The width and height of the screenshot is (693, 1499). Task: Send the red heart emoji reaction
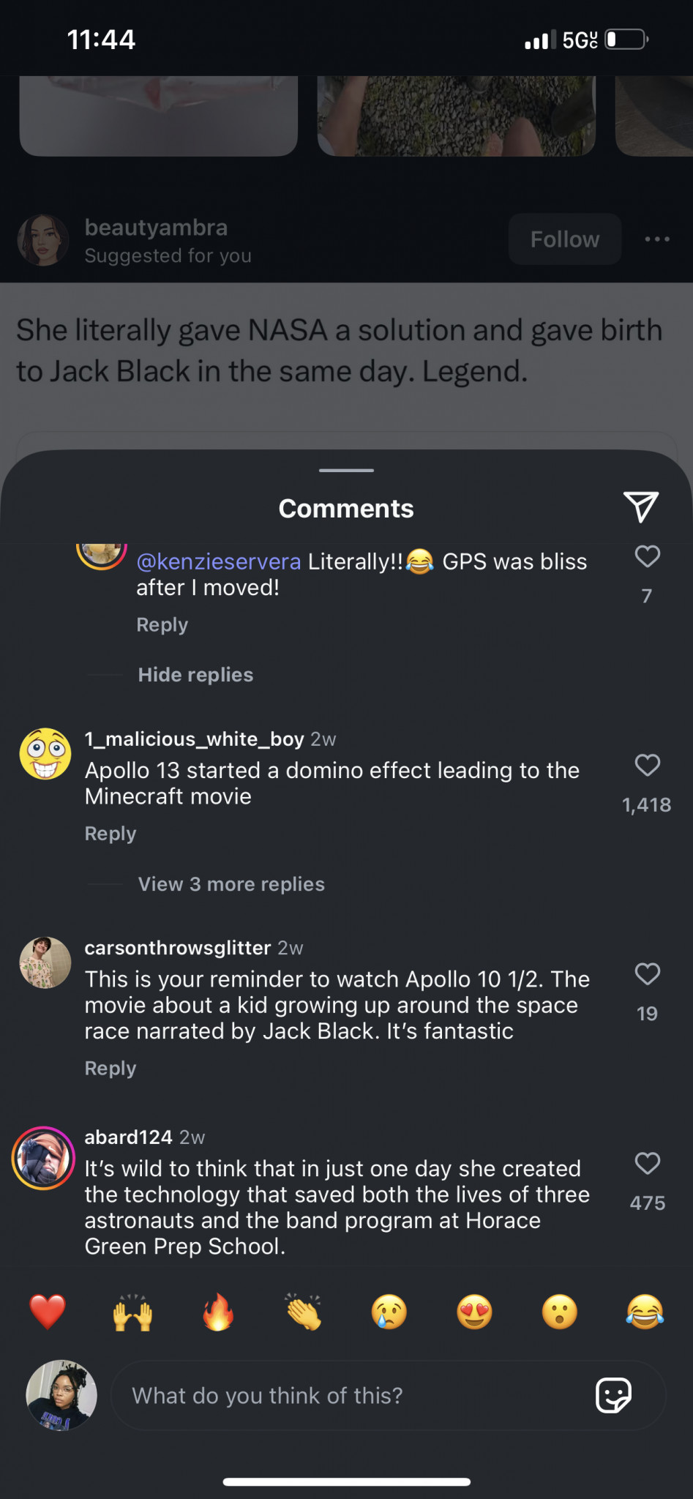click(x=48, y=1312)
